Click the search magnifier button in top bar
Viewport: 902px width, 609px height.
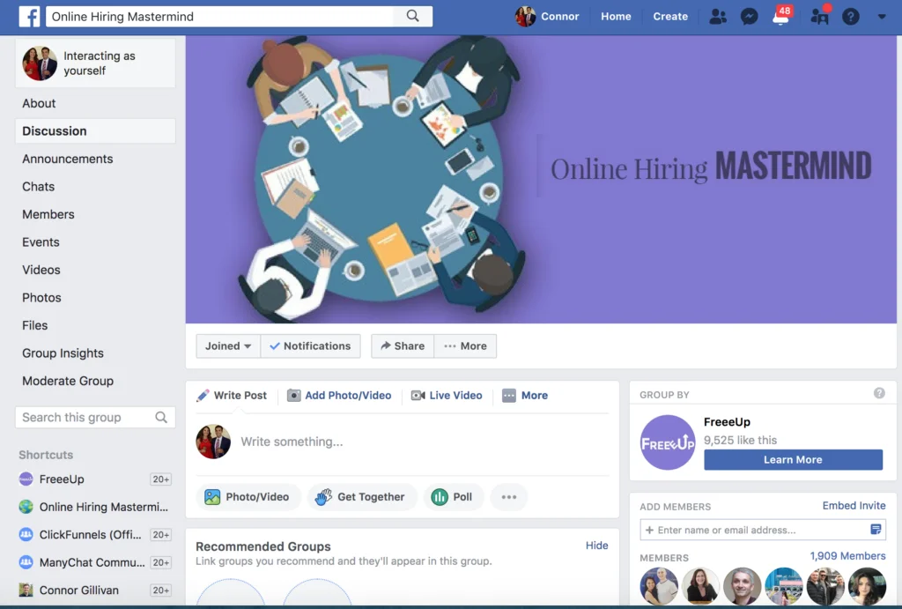pyautogui.click(x=412, y=16)
